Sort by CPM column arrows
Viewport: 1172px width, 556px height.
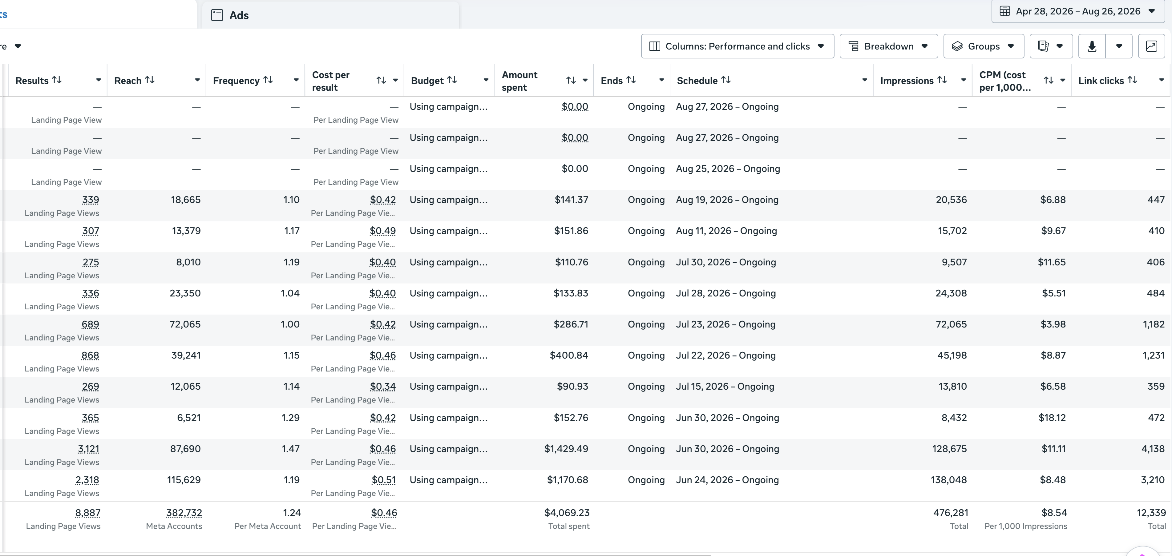click(x=1049, y=80)
